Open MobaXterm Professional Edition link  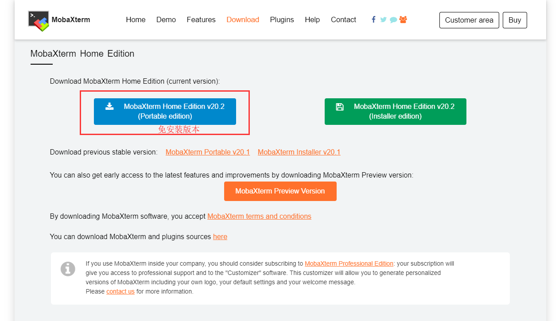tap(349, 263)
